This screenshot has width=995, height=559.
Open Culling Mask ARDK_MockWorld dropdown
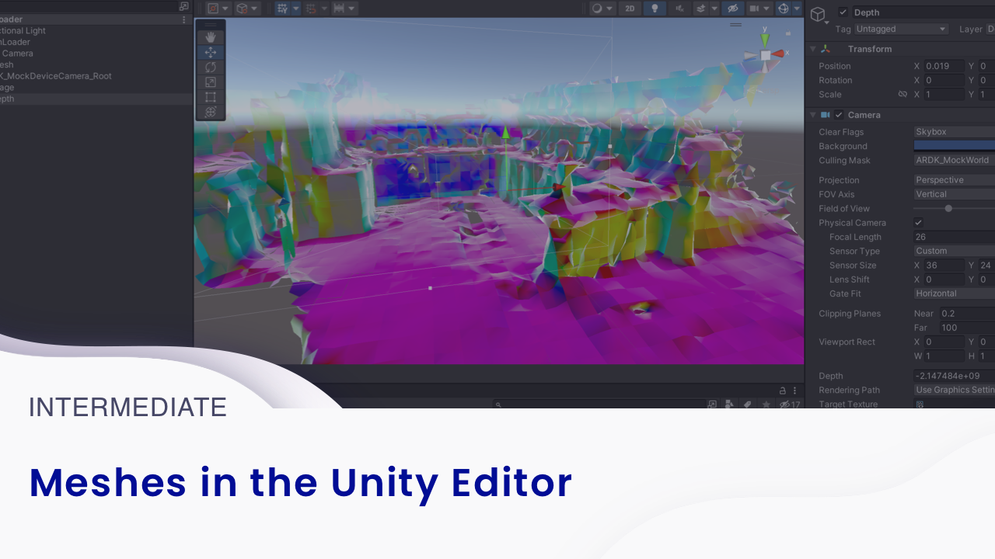point(954,161)
